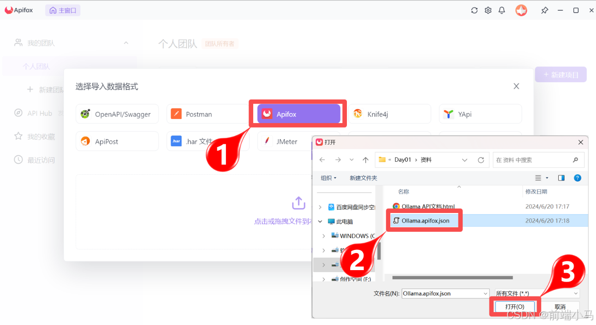Click the 新建项目 button
This screenshot has height=325, width=596.
tap(560, 75)
